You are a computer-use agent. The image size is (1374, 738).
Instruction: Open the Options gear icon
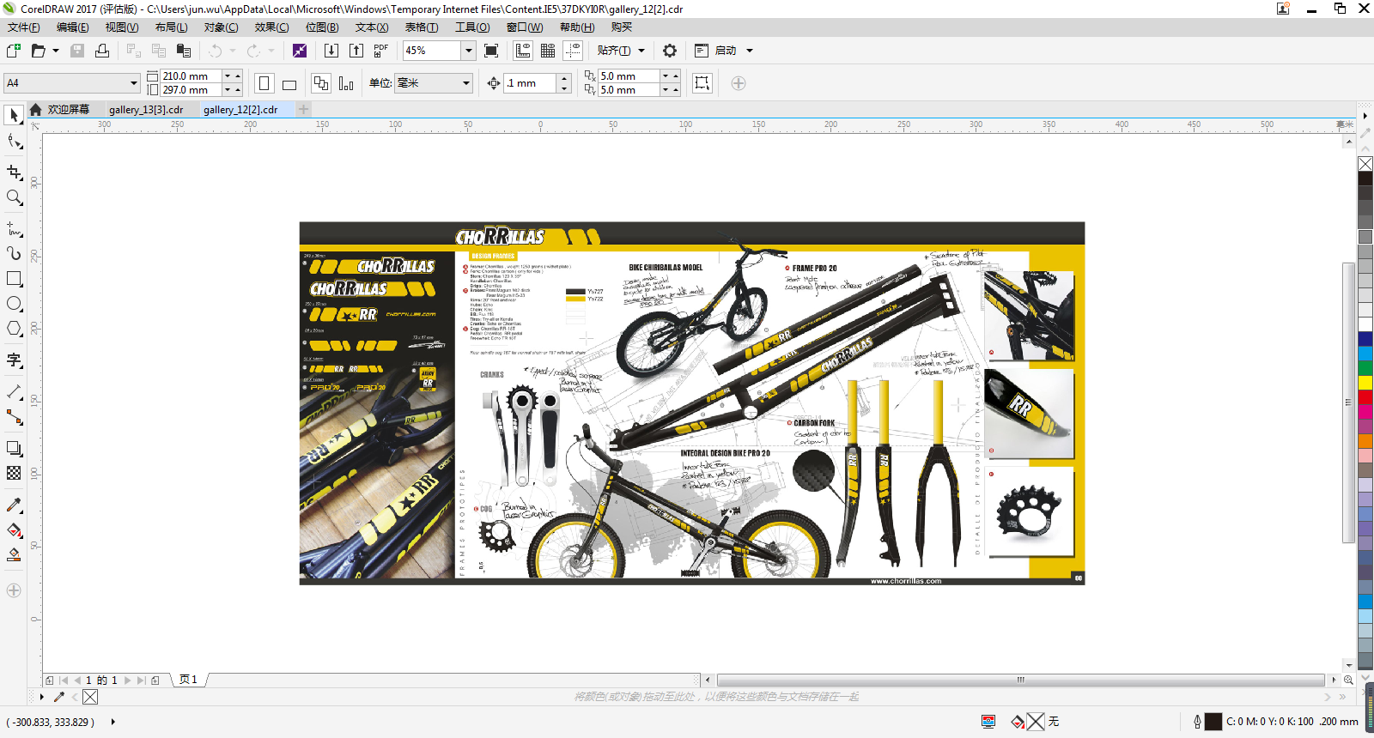coord(670,51)
